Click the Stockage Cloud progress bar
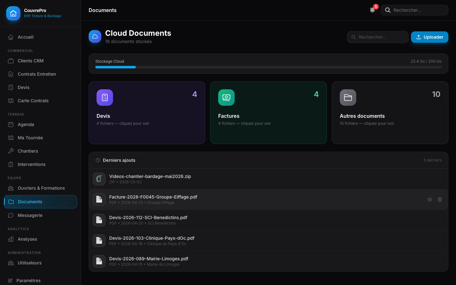 [269, 67]
